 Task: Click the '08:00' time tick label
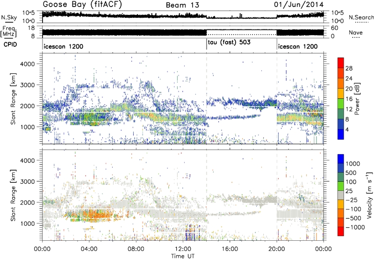pos(136,249)
